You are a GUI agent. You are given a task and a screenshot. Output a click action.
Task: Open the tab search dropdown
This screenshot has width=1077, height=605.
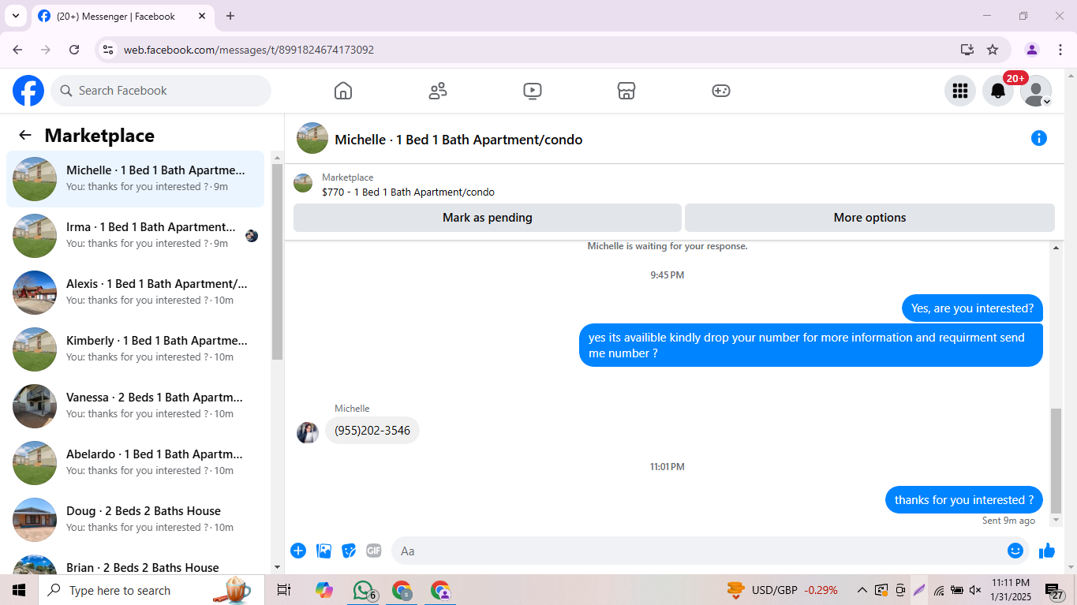click(15, 16)
